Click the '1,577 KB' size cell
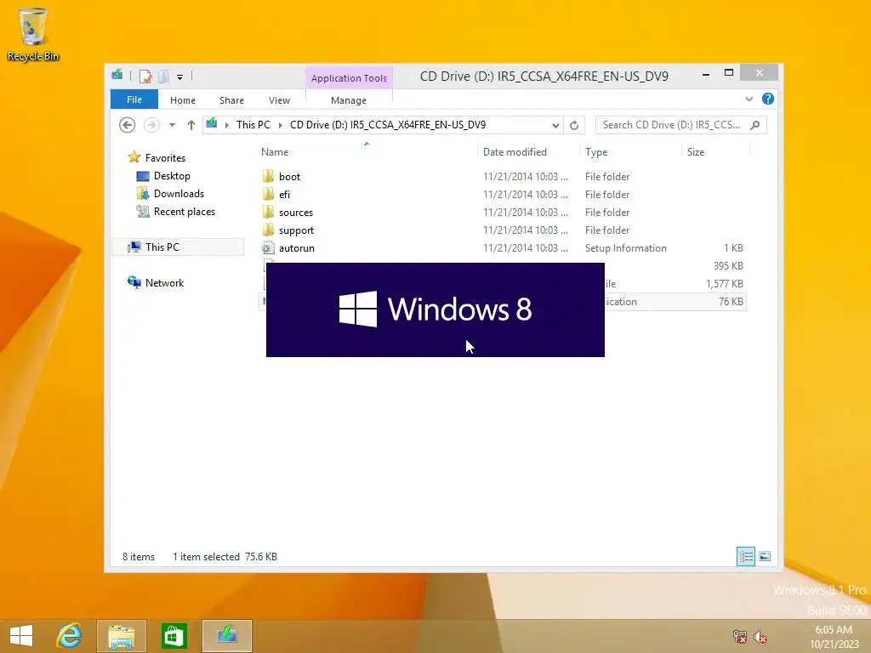Viewport: 871px width, 653px height. coord(725,284)
